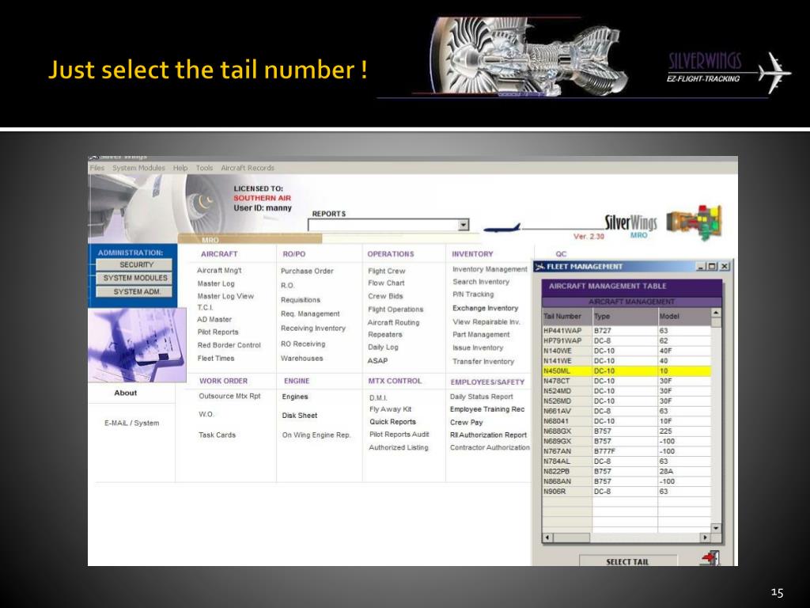Click the SELECT TAIL button

pyautogui.click(x=627, y=561)
